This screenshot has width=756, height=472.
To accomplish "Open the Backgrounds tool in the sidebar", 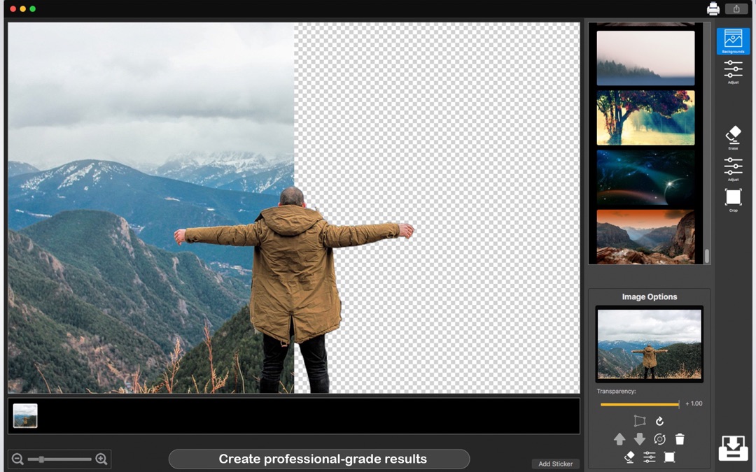I will pyautogui.click(x=733, y=41).
